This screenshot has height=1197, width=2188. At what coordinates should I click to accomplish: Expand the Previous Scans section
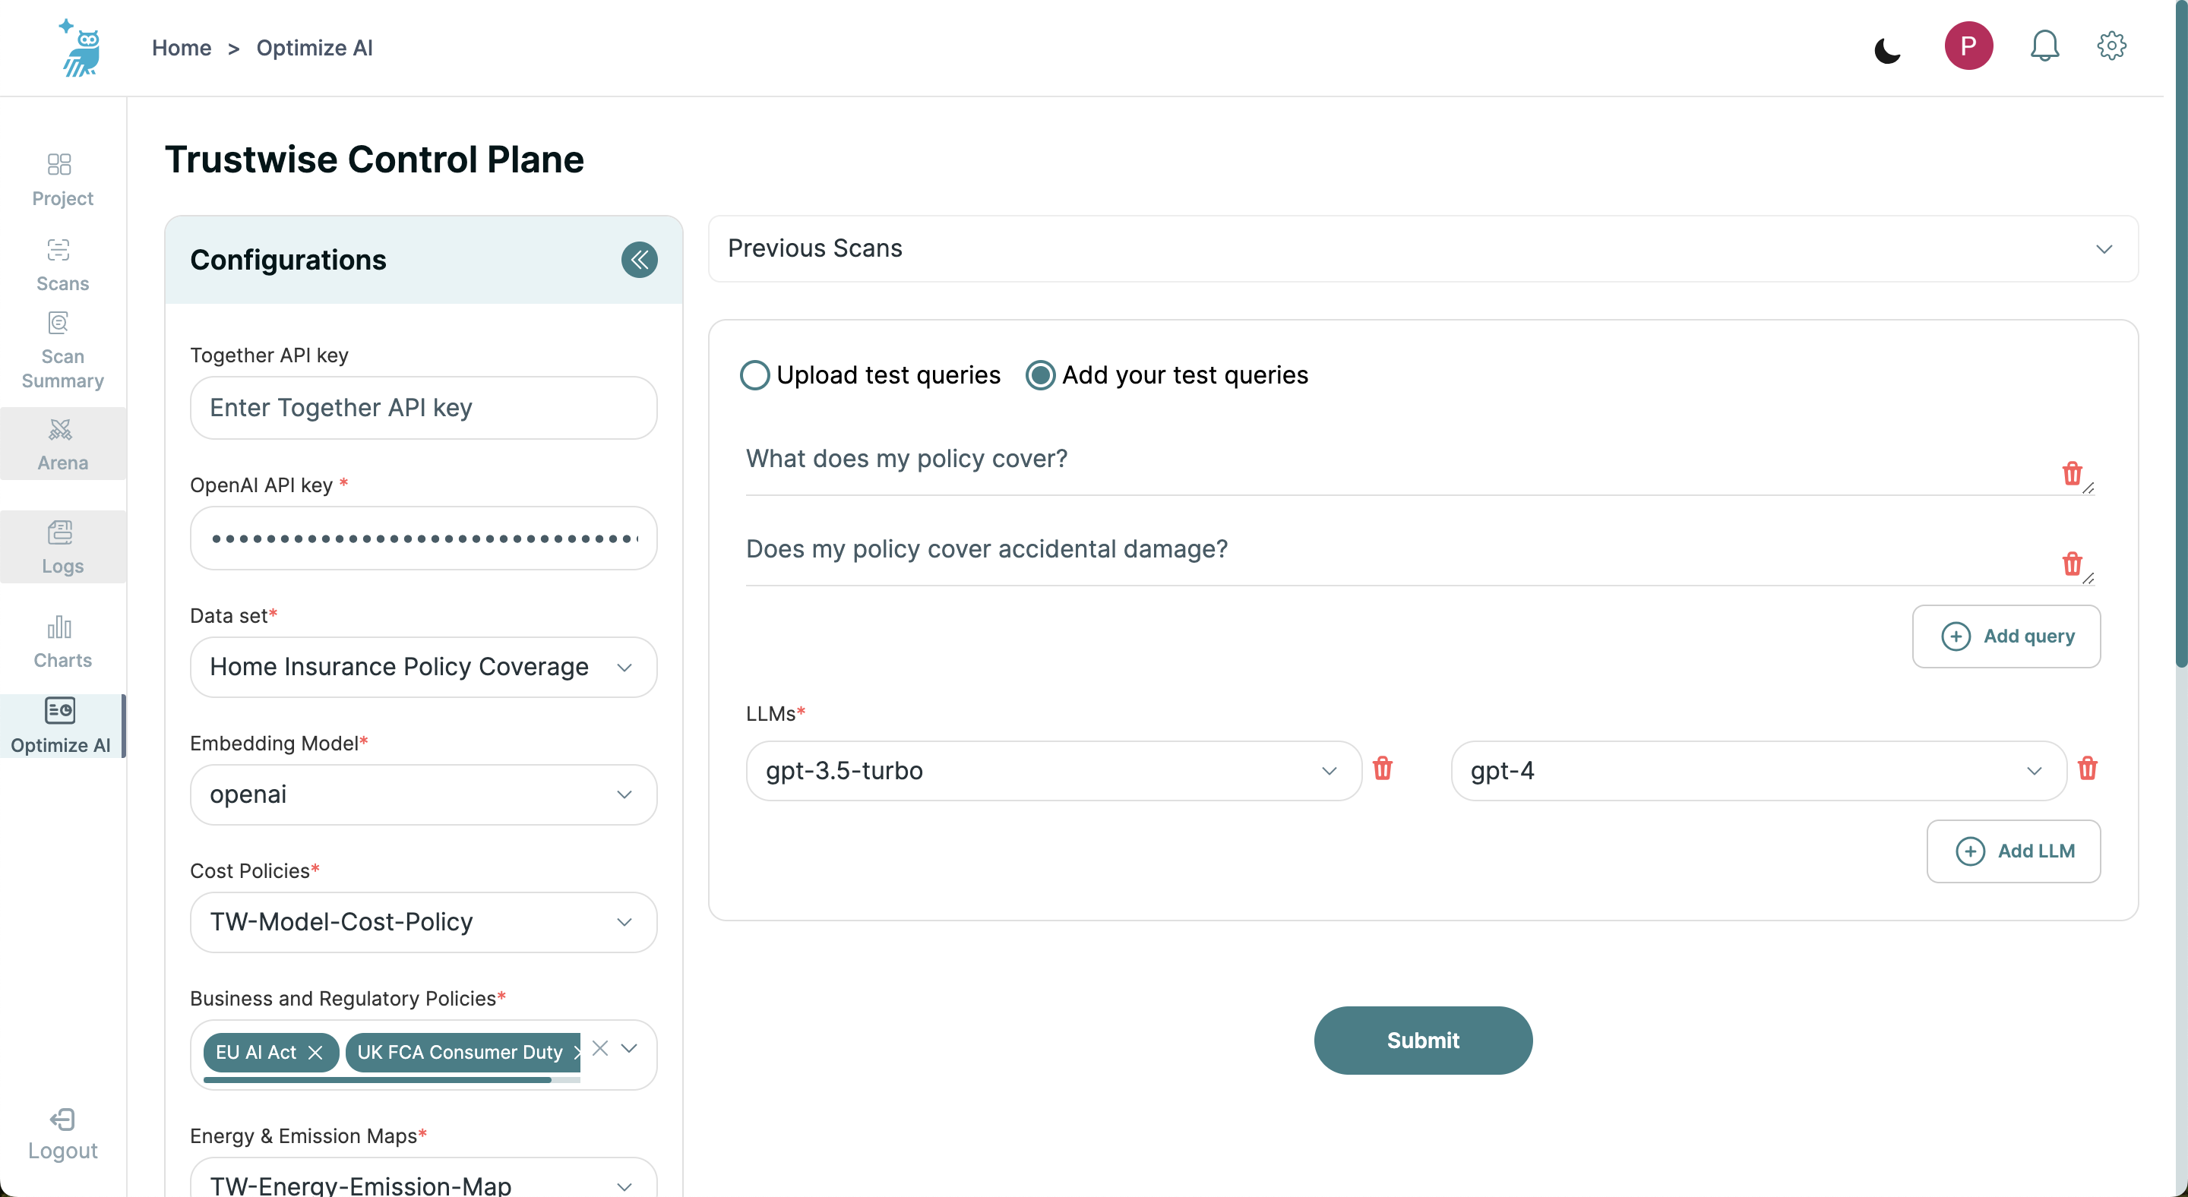point(1423,248)
